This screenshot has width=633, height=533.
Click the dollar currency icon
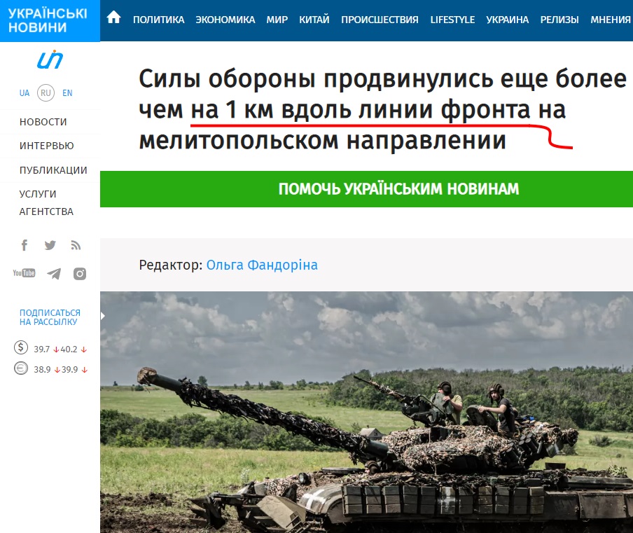tap(21, 347)
